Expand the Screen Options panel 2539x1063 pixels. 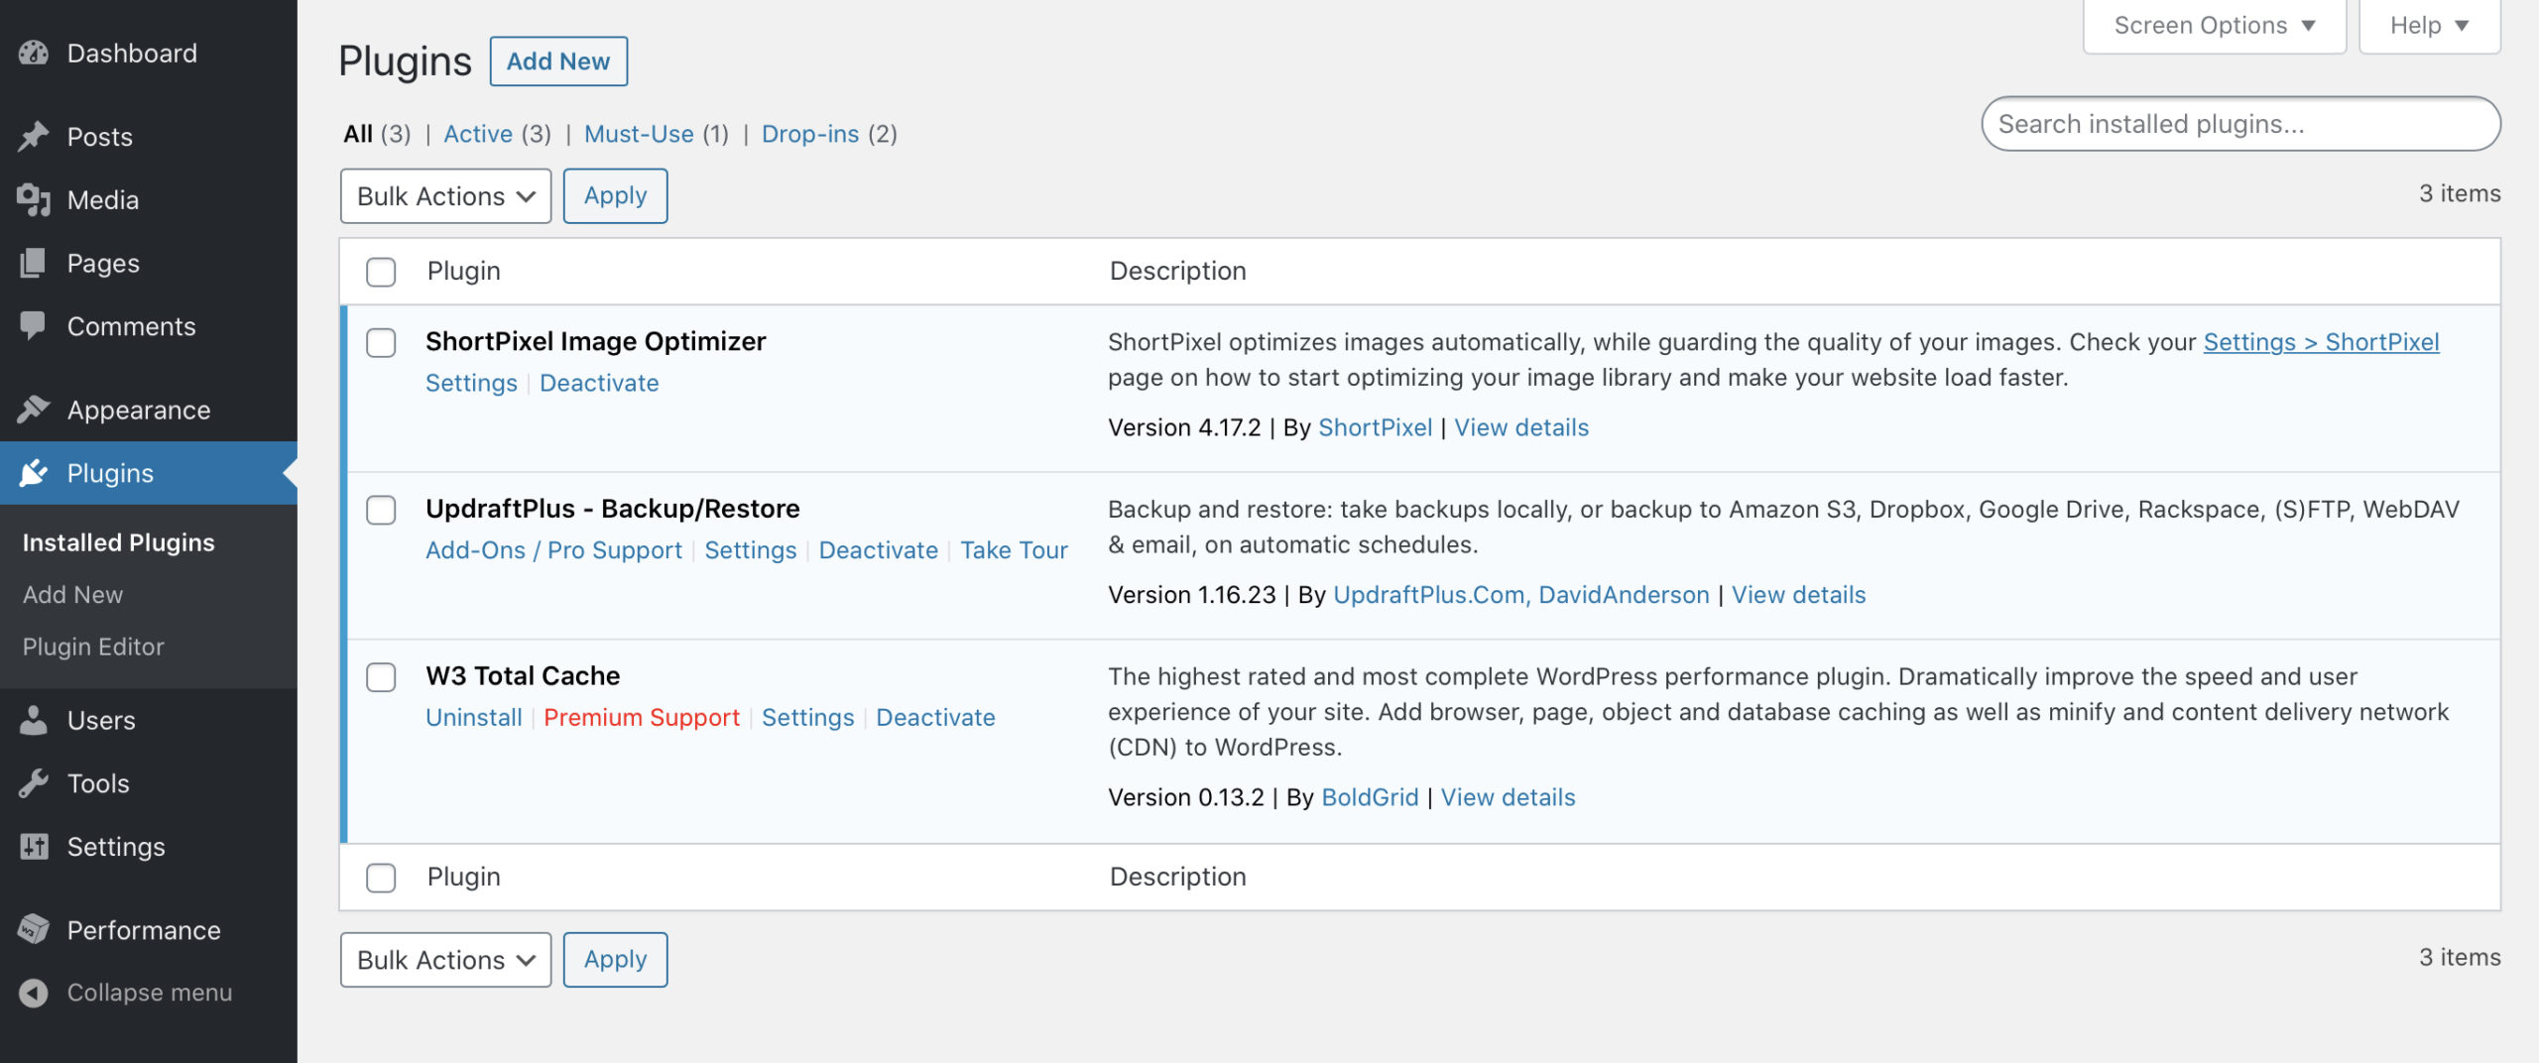(x=2214, y=26)
